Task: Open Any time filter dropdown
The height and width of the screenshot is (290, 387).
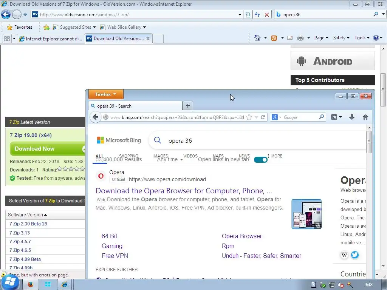Action: 170,160
